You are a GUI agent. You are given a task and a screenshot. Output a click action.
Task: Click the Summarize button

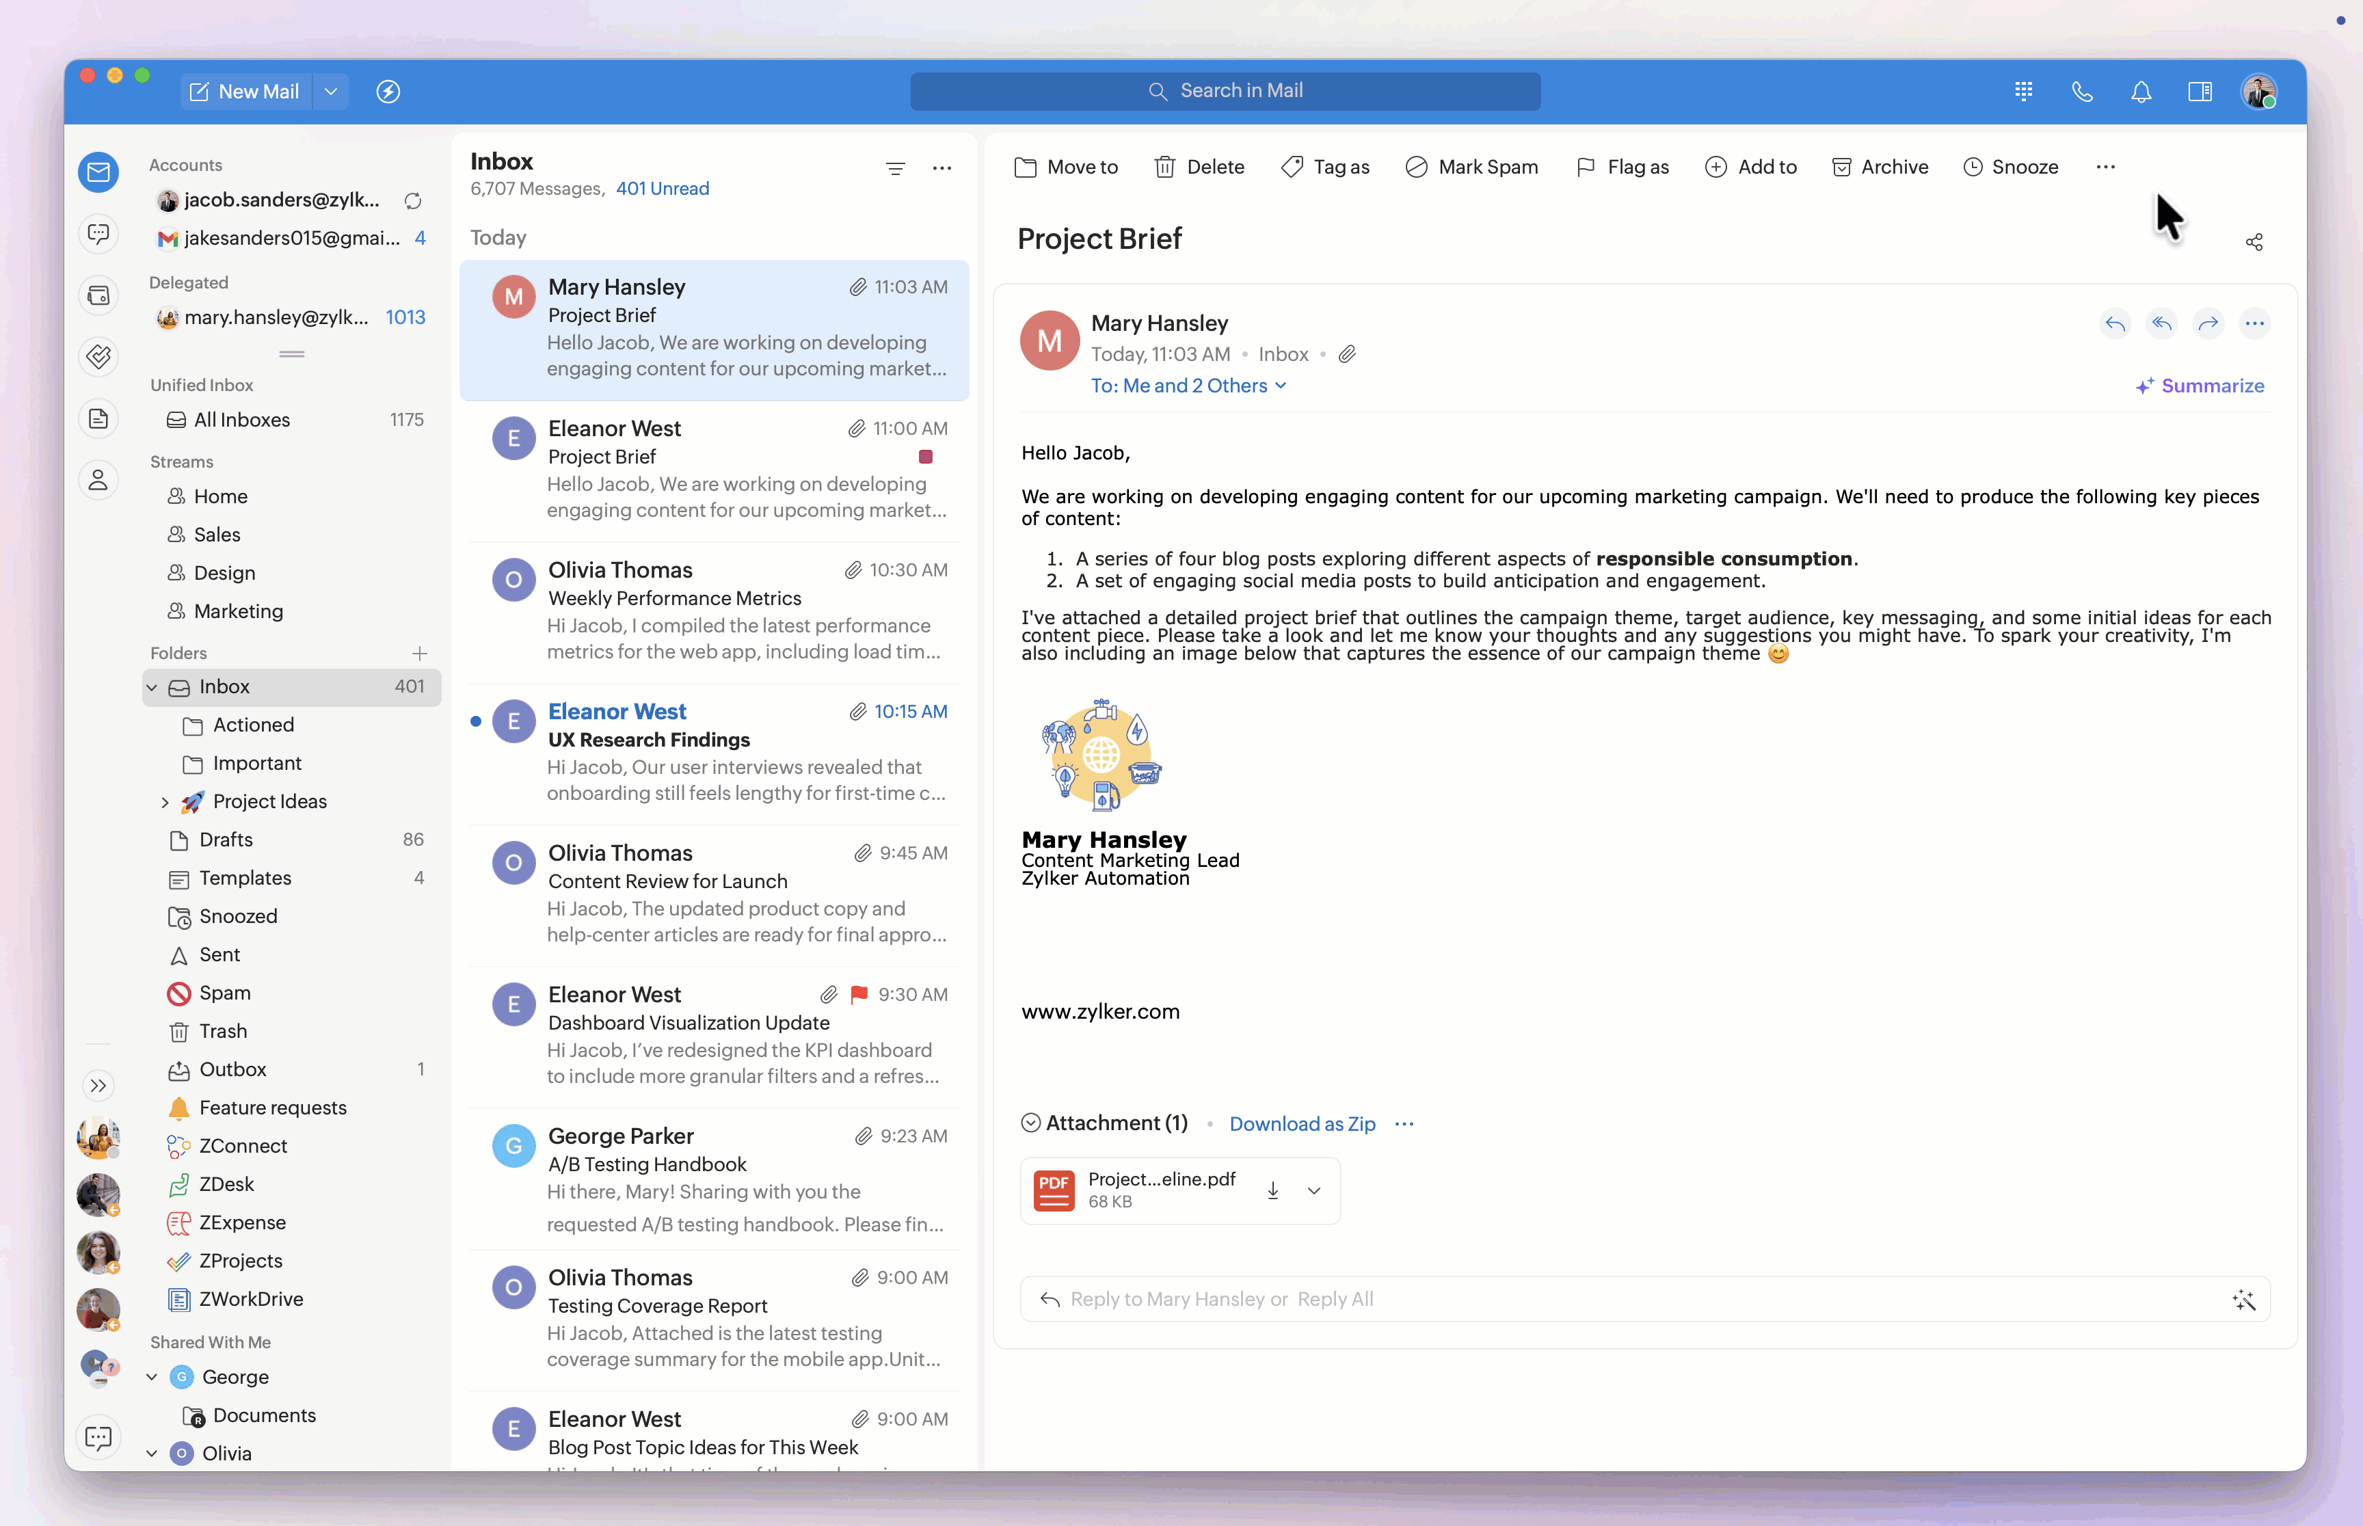(x=2200, y=386)
